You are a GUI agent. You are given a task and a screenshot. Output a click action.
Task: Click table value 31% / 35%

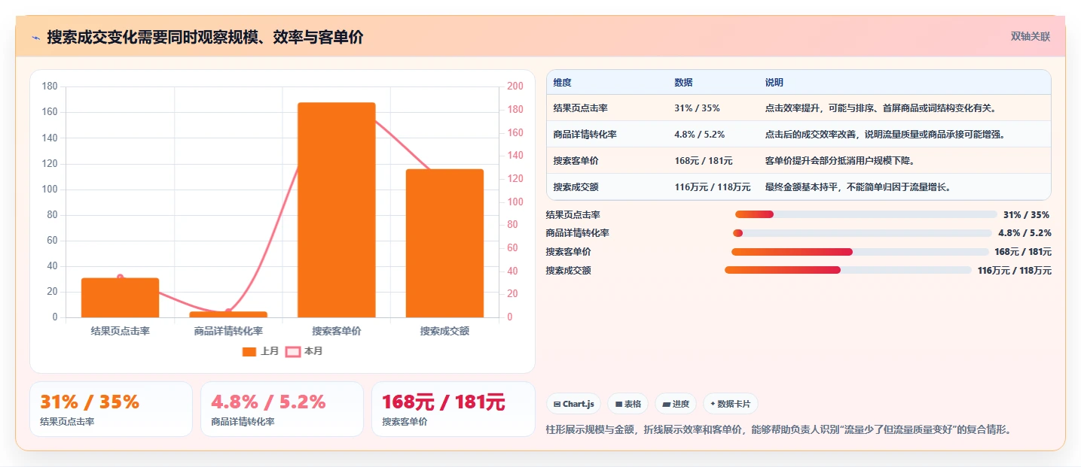tap(697, 108)
